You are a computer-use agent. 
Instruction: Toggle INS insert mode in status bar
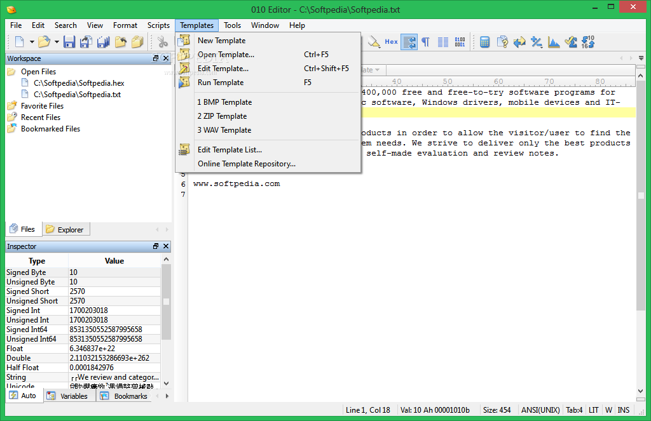[x=623, y=410]
